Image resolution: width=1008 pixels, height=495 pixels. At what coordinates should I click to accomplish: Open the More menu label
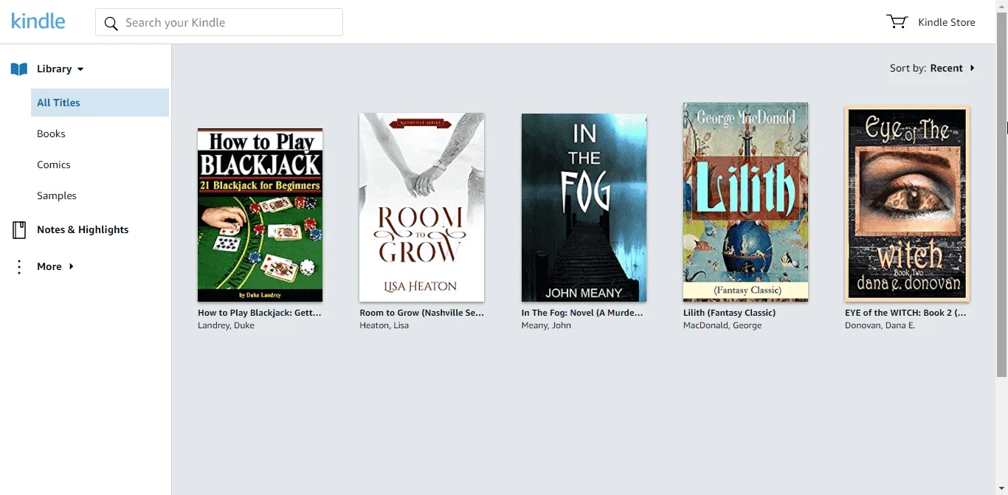[49, 266]
